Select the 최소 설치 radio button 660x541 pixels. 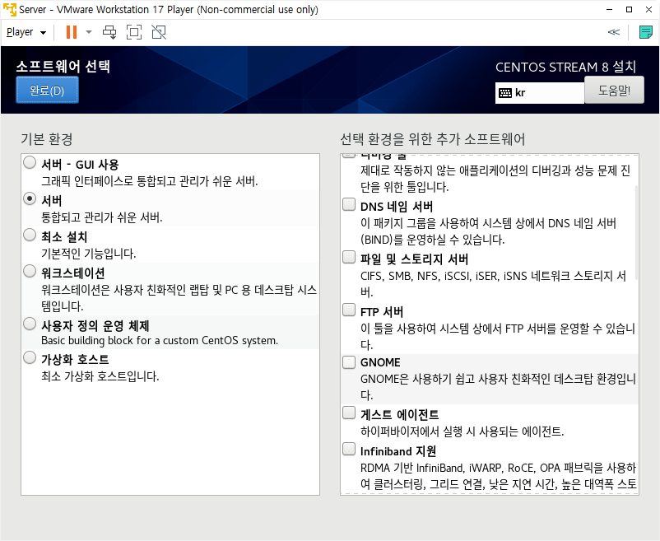pyautogui.click(x=30, y=235)
